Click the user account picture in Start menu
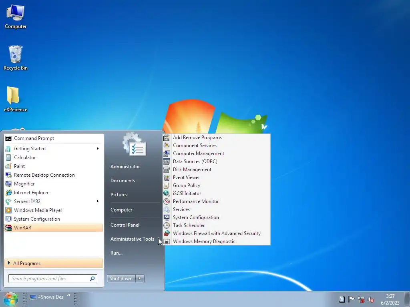The image size is (410, 307). tap(134, 144)
